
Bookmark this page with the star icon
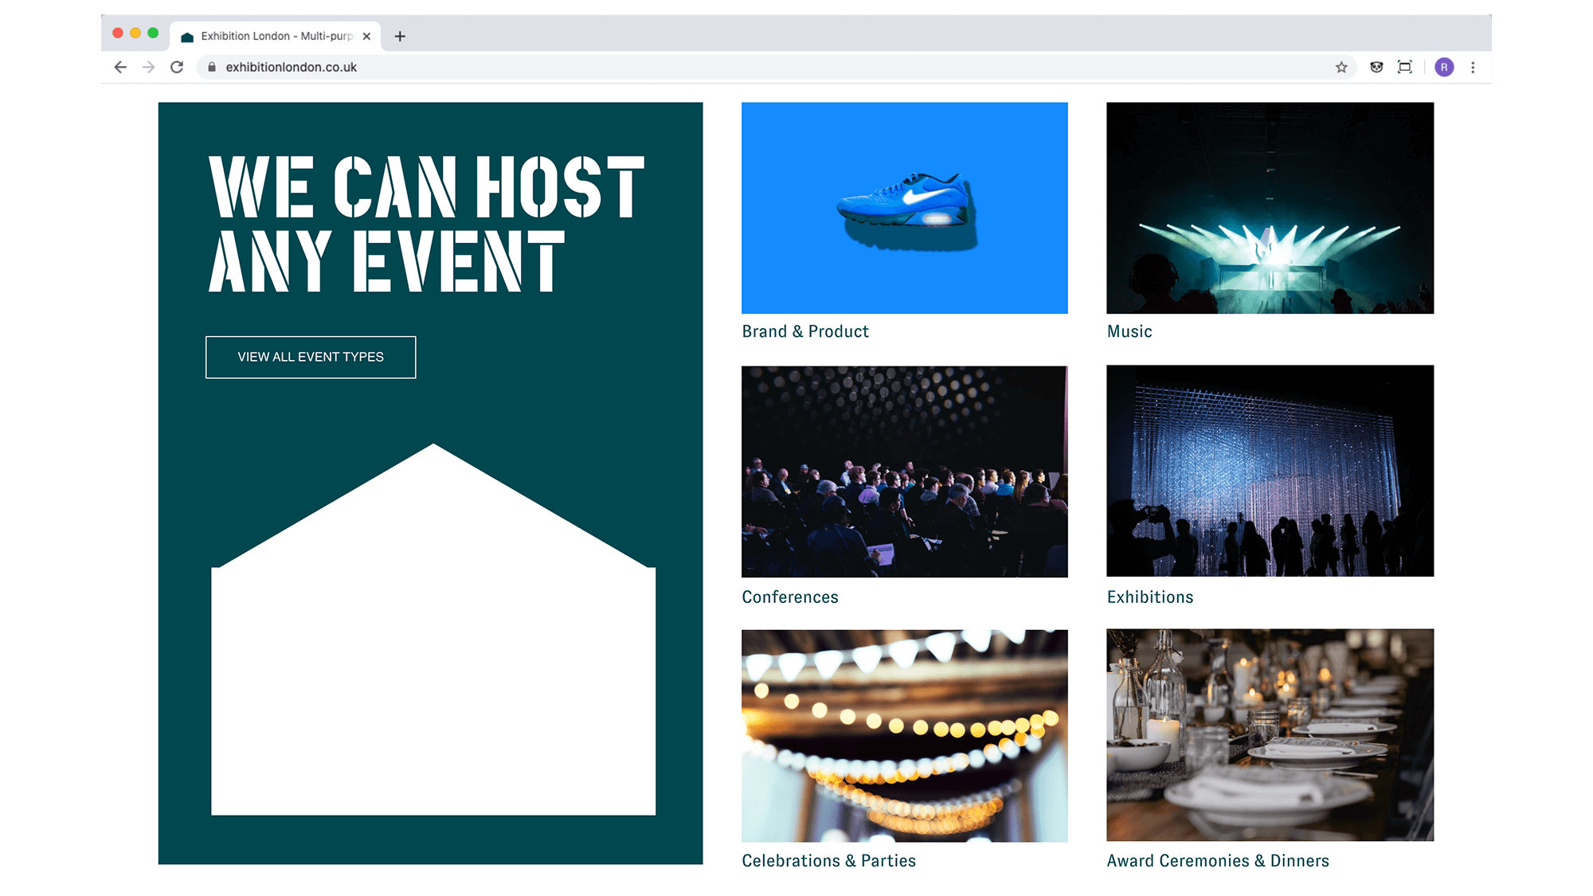1341,68
